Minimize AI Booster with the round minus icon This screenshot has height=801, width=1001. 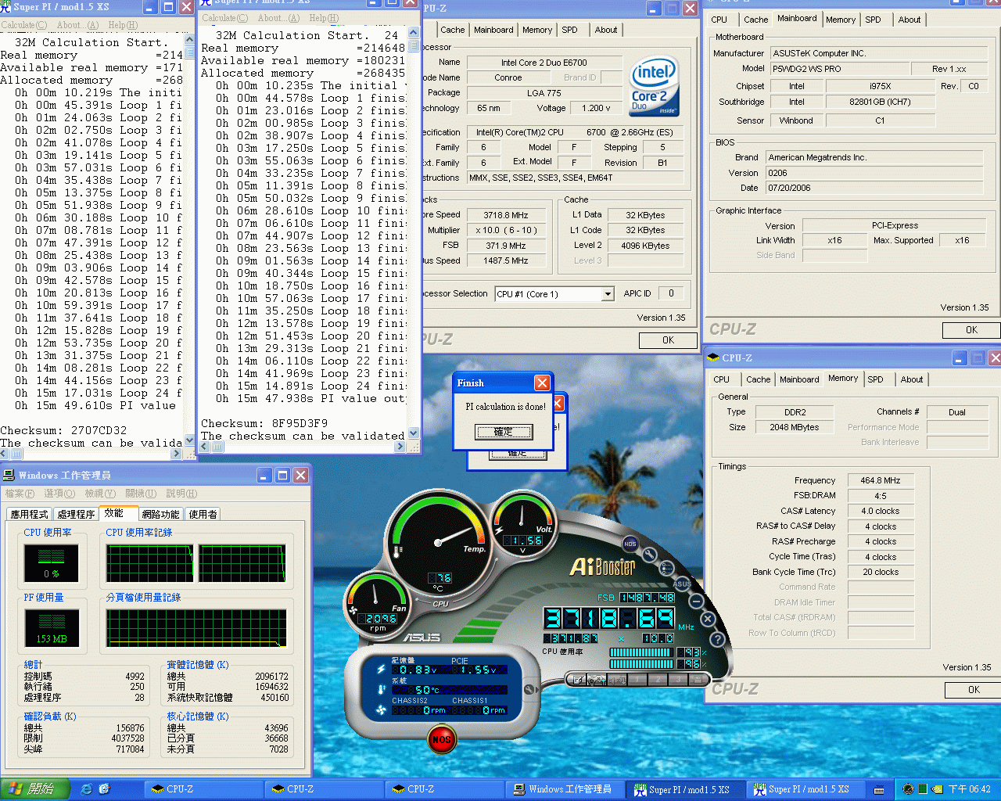tap(696, 601)
